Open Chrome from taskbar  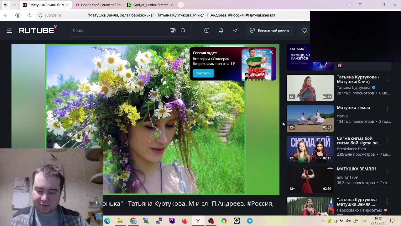click(133, 221)
